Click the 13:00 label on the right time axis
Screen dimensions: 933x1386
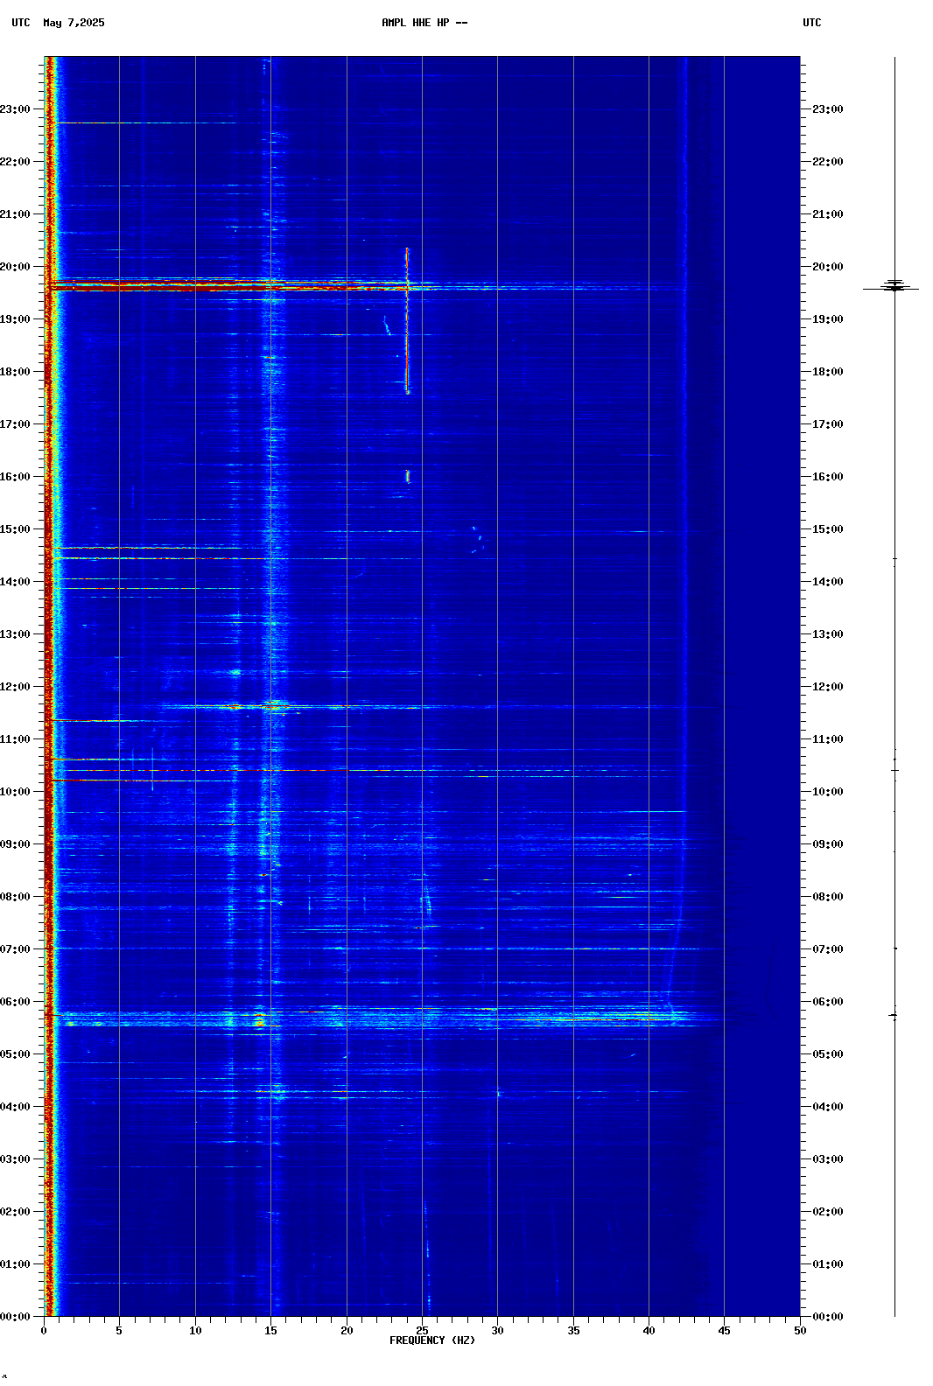click(828, 634)
